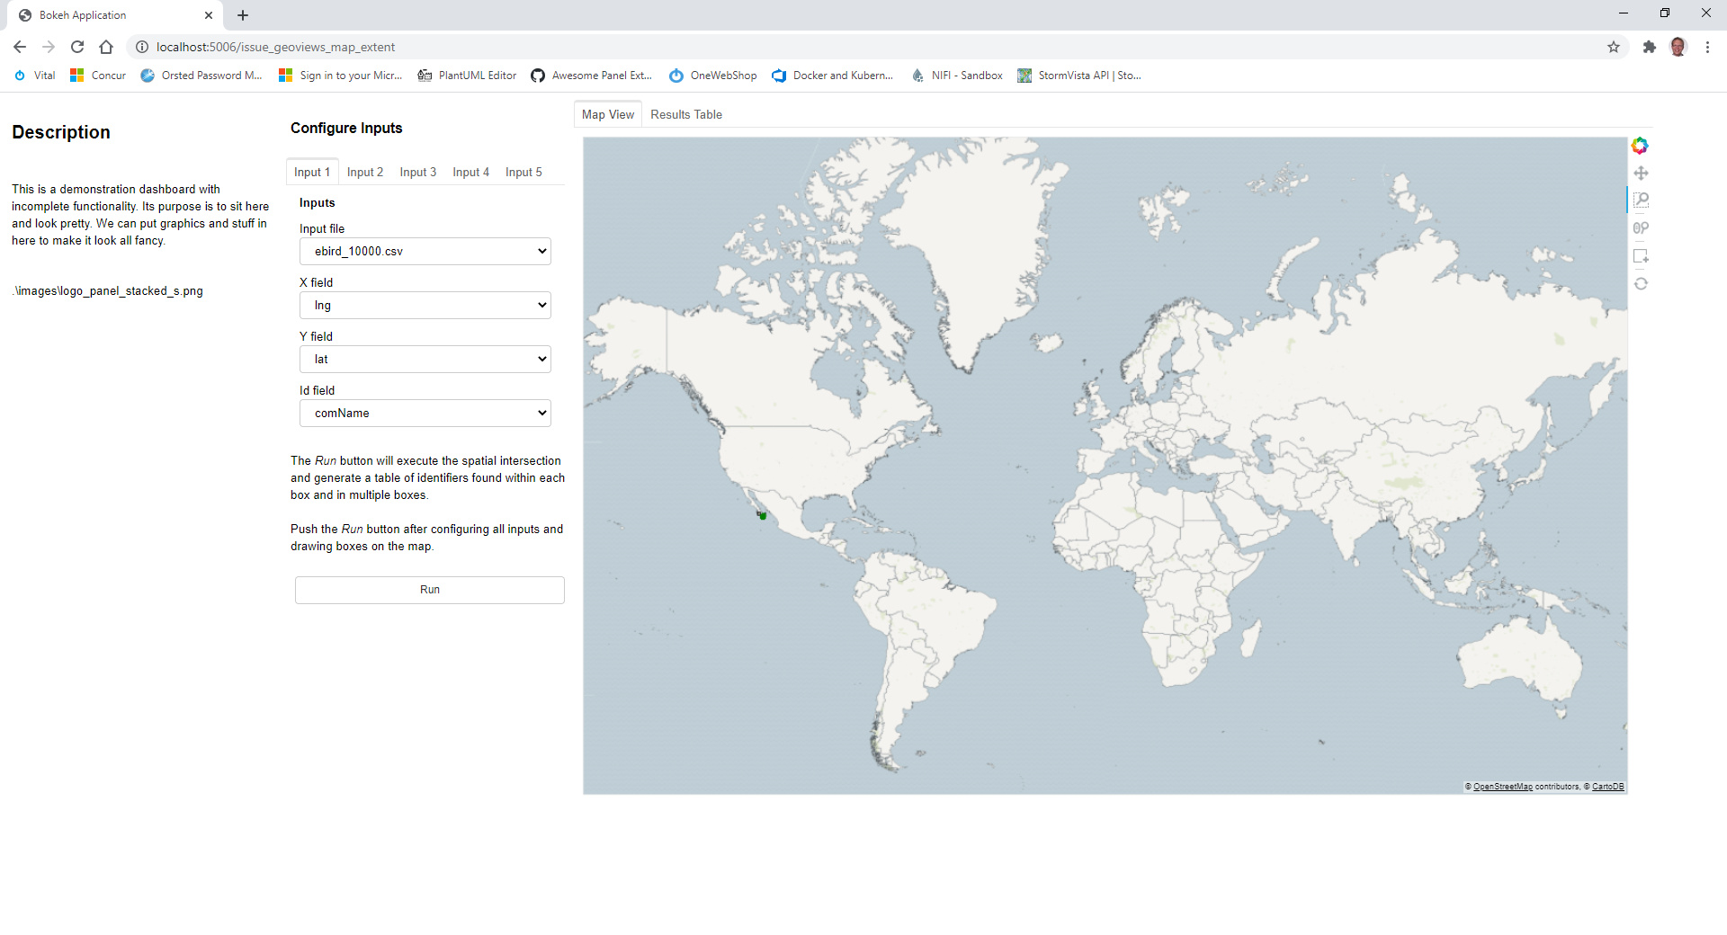1727x935 pixels.
Task: Open the CartoDB attribution link
Action: (x=1607, y=787)
